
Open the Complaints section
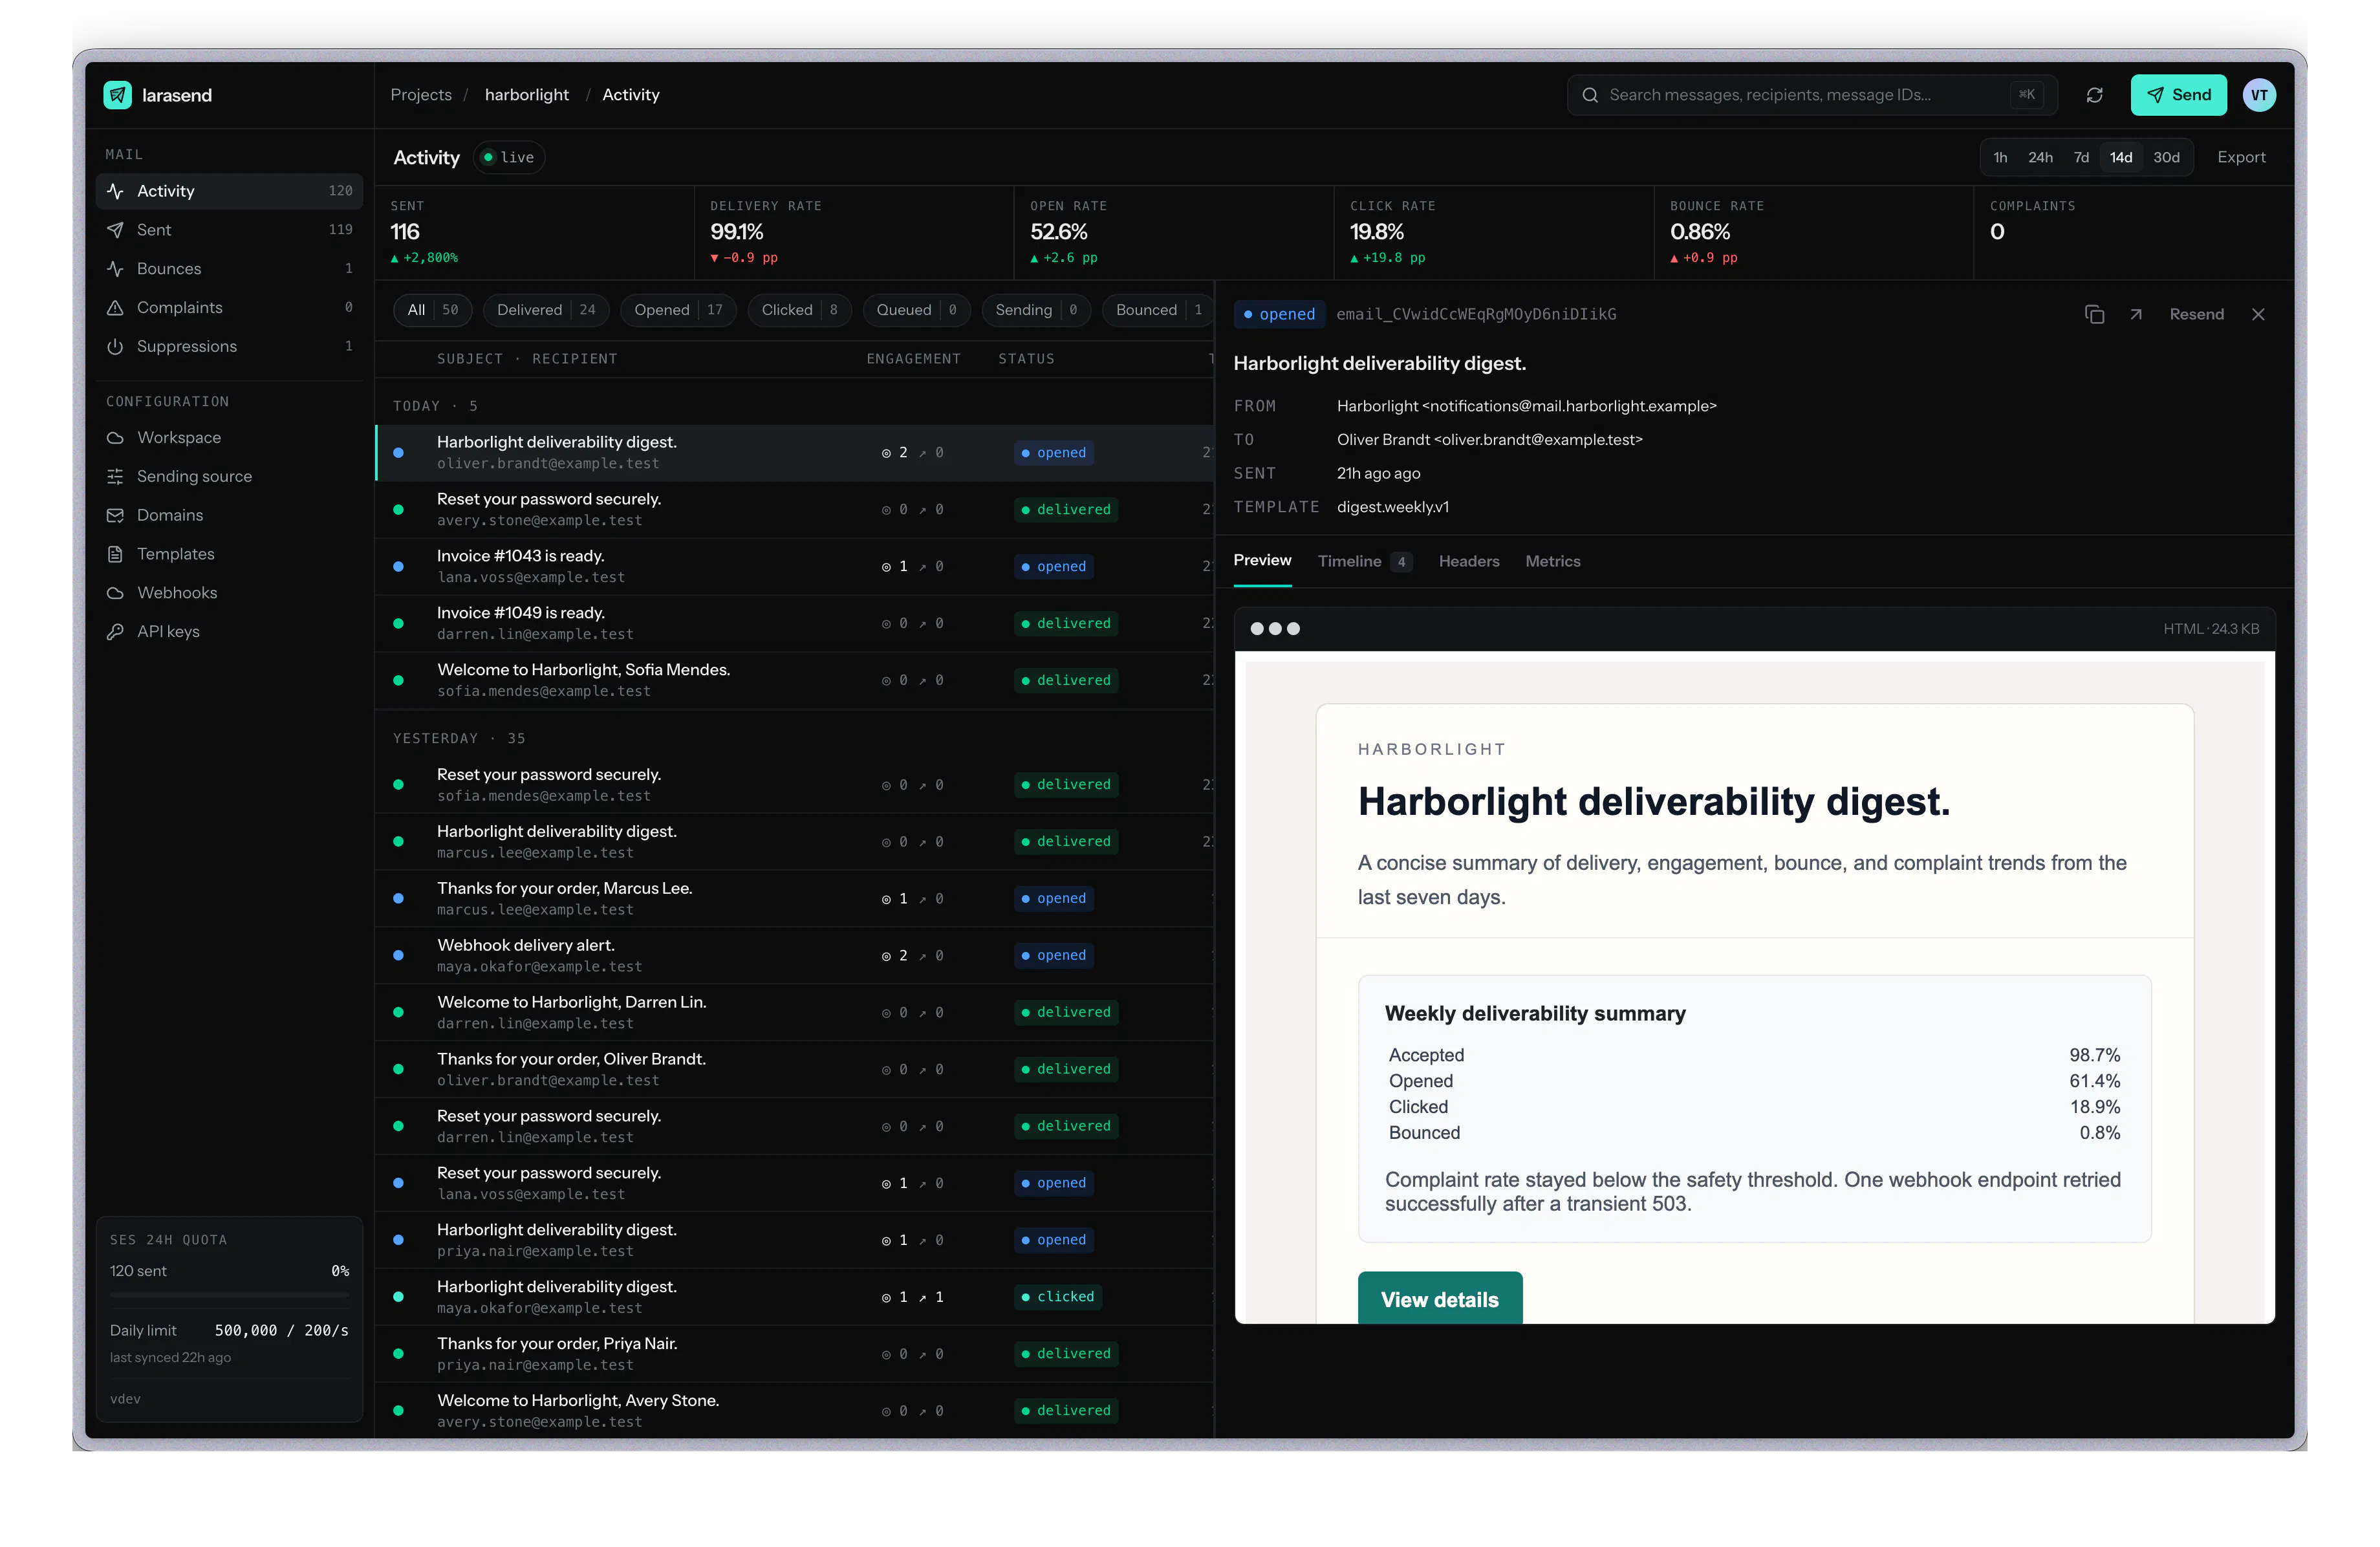pyautogui.click(x=229, y=308)
